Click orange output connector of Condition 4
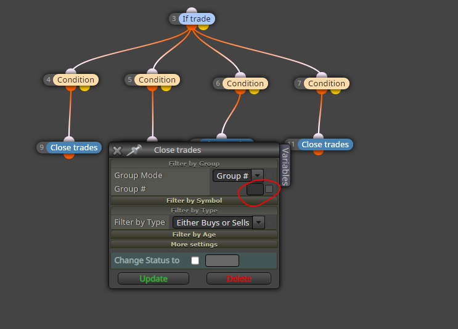 pos(71,88)
